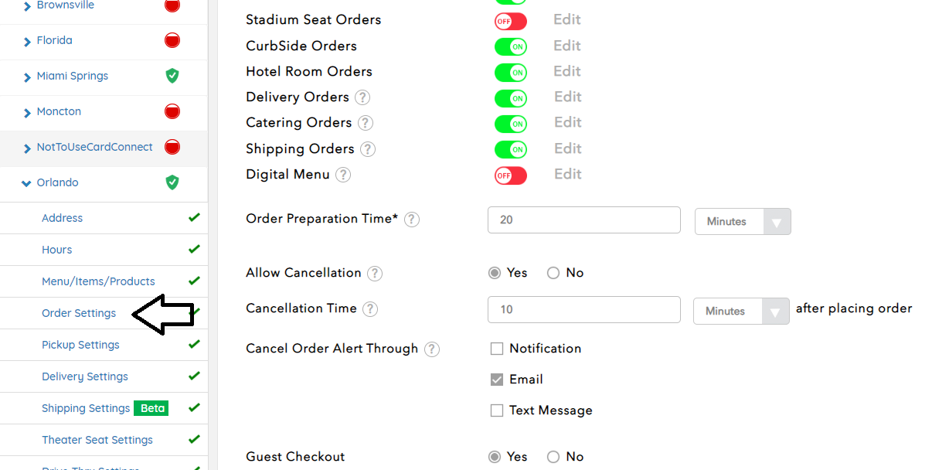Select No for Allow Cancellation
This screenshot has width=949, height=470.
point(553,273)
